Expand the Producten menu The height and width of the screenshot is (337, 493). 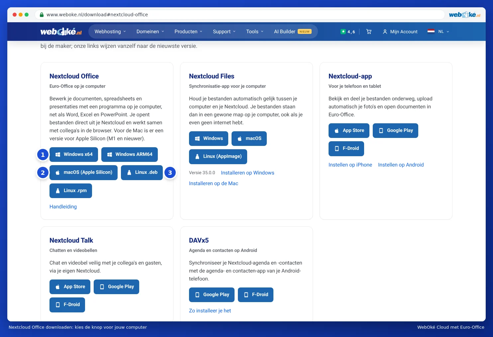[x=188, y=32]
